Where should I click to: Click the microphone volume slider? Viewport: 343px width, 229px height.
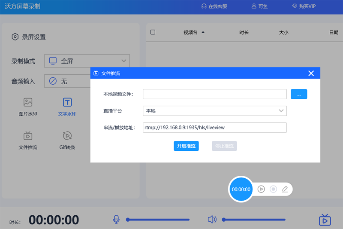(x=158, y=220)
